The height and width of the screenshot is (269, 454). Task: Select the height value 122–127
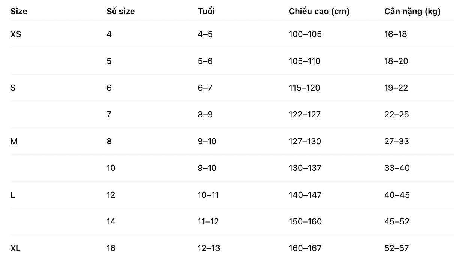click(x=305, y=115)
